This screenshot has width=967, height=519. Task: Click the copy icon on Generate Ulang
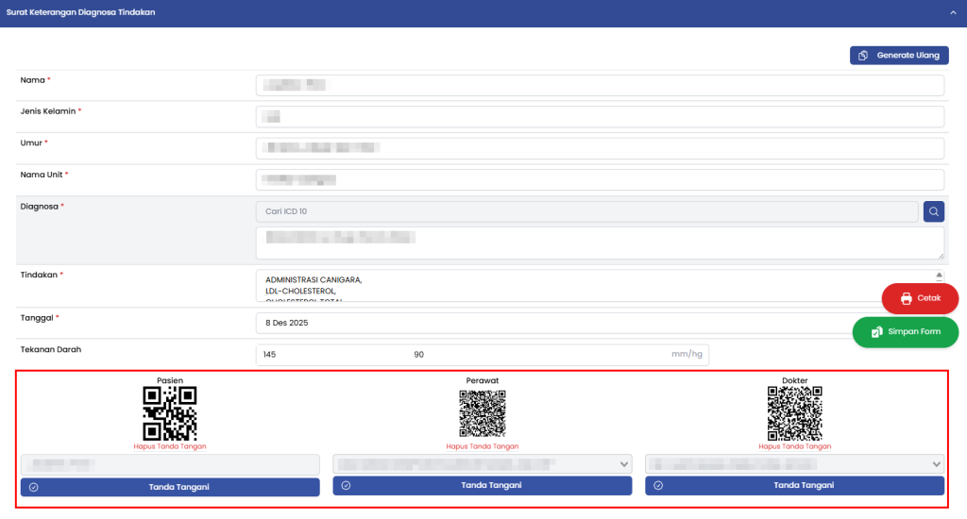point(863,56)
